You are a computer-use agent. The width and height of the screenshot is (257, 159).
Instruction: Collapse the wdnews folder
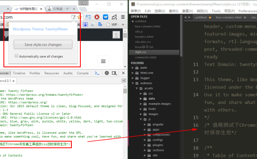133,83
